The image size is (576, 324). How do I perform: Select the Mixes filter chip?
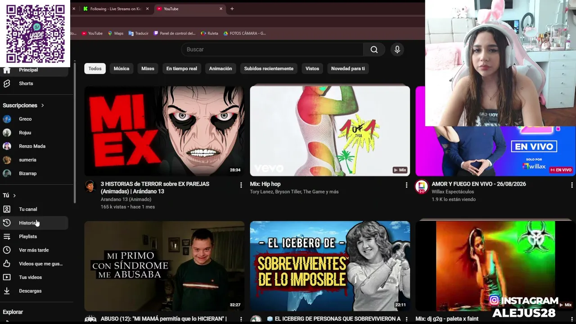tap(148, 68)
